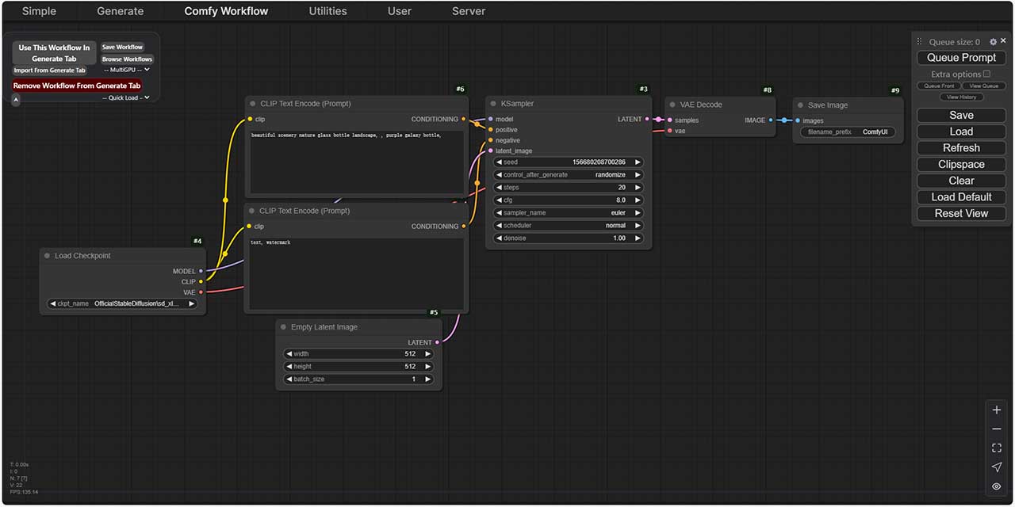Click zoom in plus icon
This screenshot has height=507, width=1015.
pyautogui.click(x=997, y=410)
